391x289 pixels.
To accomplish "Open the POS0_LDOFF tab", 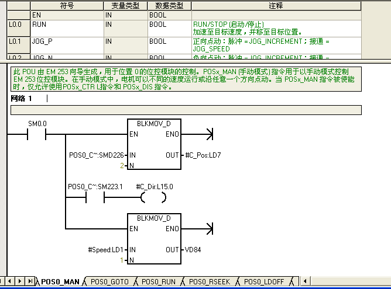I will (263, 281).
